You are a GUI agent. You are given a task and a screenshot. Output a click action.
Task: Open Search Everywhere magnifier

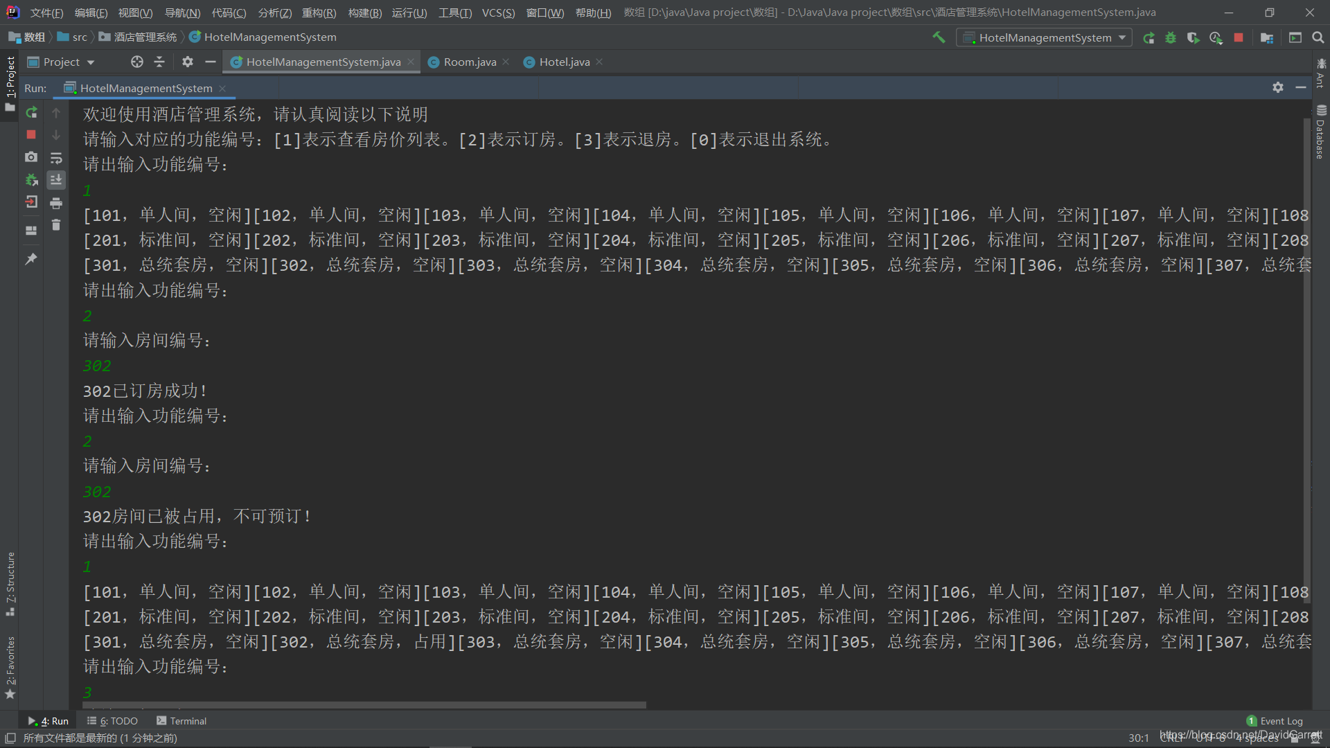(x=1318, y=37)
